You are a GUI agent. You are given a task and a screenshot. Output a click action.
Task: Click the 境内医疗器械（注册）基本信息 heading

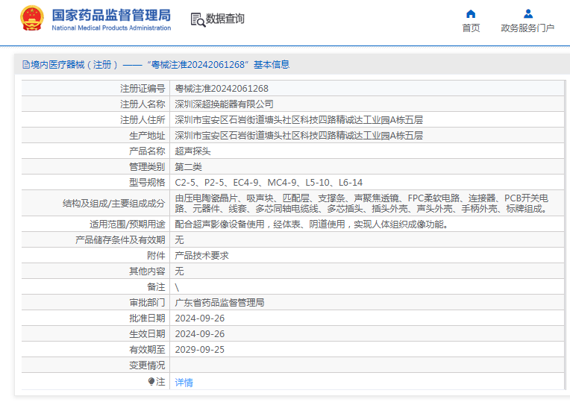tap(160, 65)
